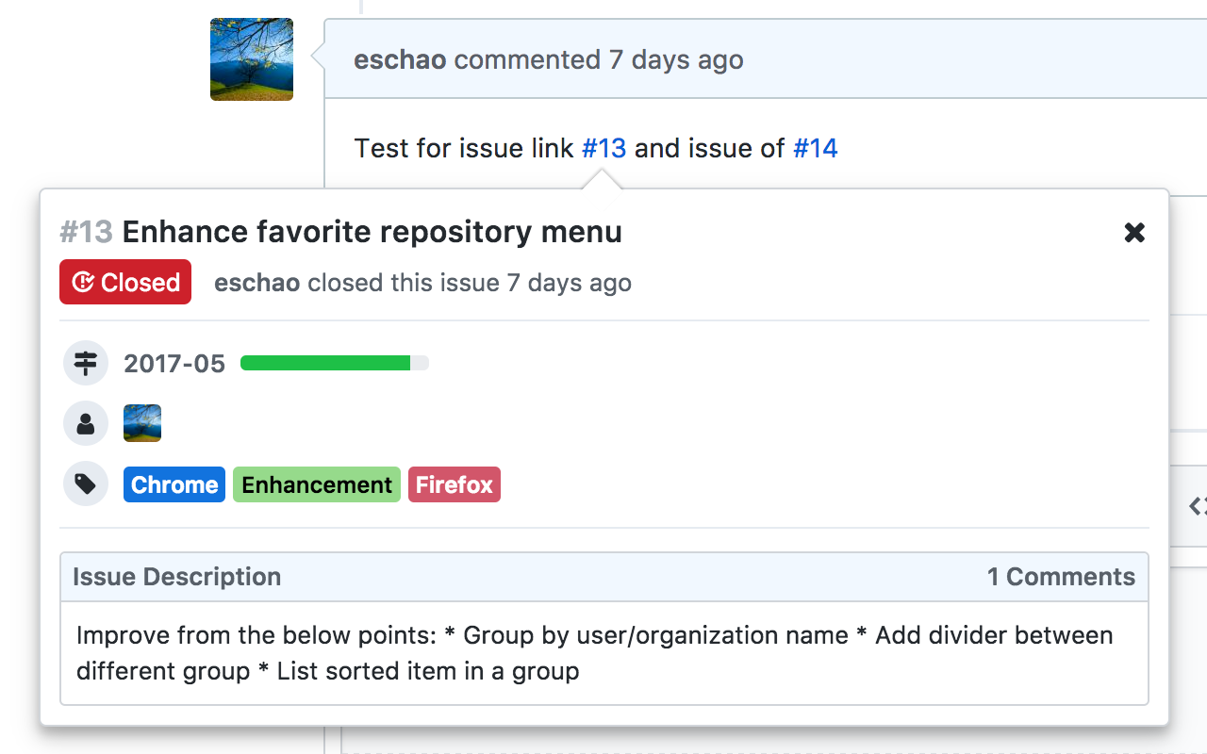Screen dimensions: 1207x754
Task: Click the 1 Comments count
Action: 1061,577
